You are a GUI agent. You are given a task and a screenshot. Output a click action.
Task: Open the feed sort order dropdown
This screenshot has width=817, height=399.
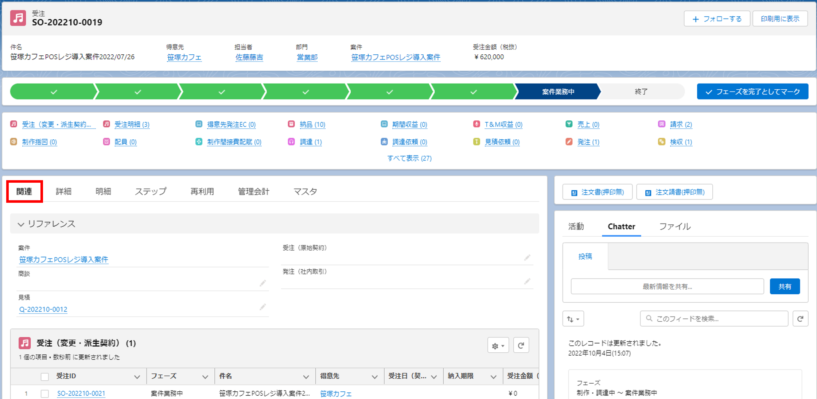(573, 319)
